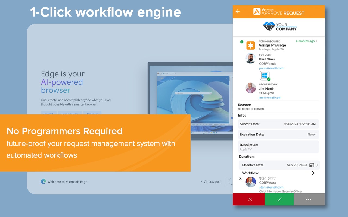Open Paul Sims profile photo
The image size is (348, 217).
click(x=251, y=58)
